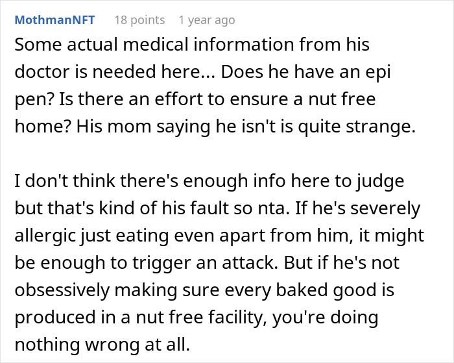This screenshot has height=363, width=454.
Task: Click the 18 points score label
Action: pyautogui.click(x=140, y=20)
